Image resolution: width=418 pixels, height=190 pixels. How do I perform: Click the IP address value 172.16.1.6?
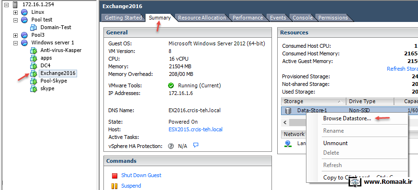tap(181, 93)
